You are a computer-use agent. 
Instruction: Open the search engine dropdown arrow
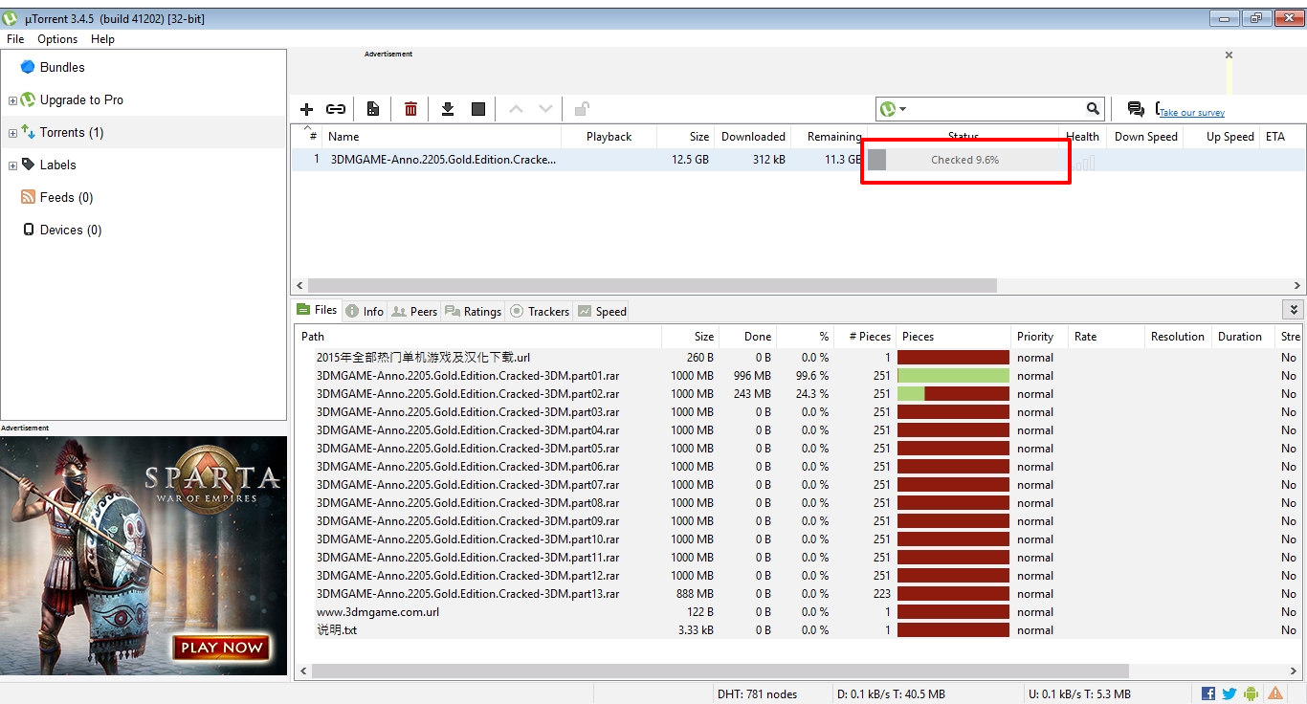pyautogui.click(x=900, y=108)
